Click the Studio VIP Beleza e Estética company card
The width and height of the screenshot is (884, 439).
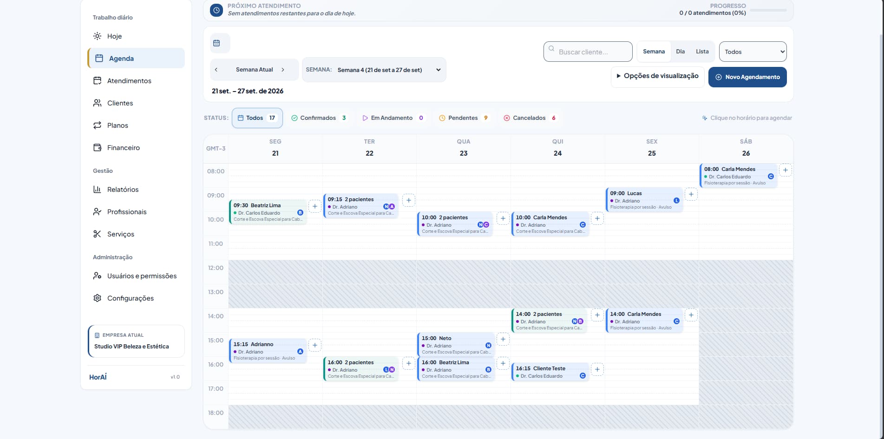pos(136,341)
